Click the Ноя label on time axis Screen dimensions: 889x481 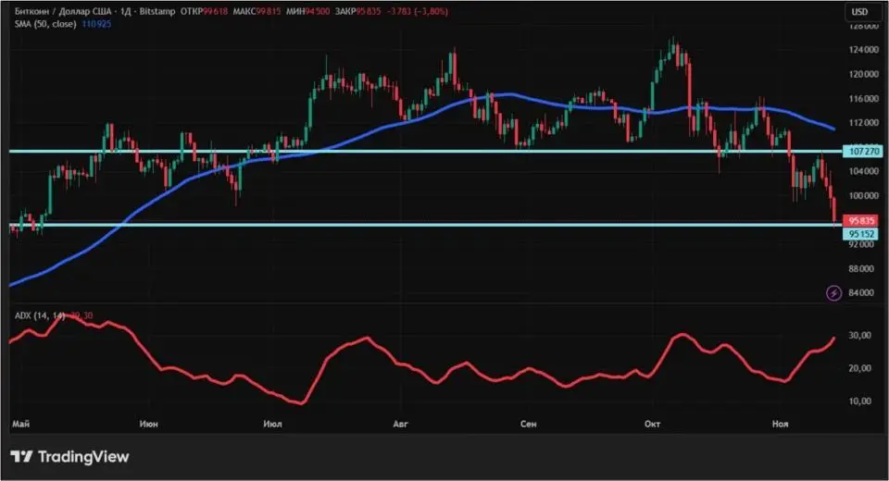780,423
